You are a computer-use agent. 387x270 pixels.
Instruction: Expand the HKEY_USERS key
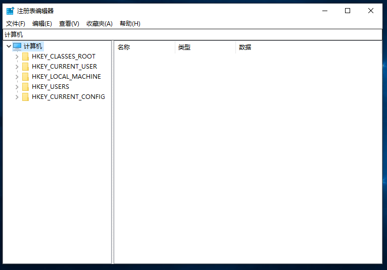(17, 87)
